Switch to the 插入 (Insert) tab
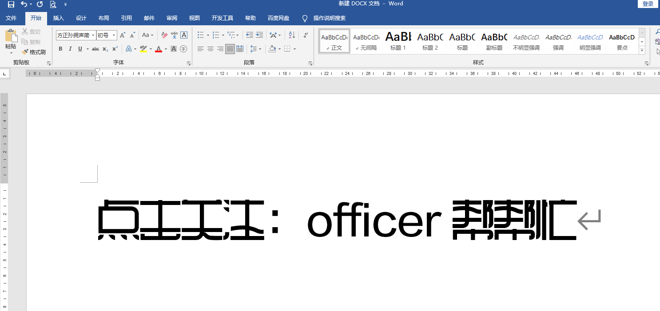The width and height of the screenshot is (660, 311). (59, 18)
